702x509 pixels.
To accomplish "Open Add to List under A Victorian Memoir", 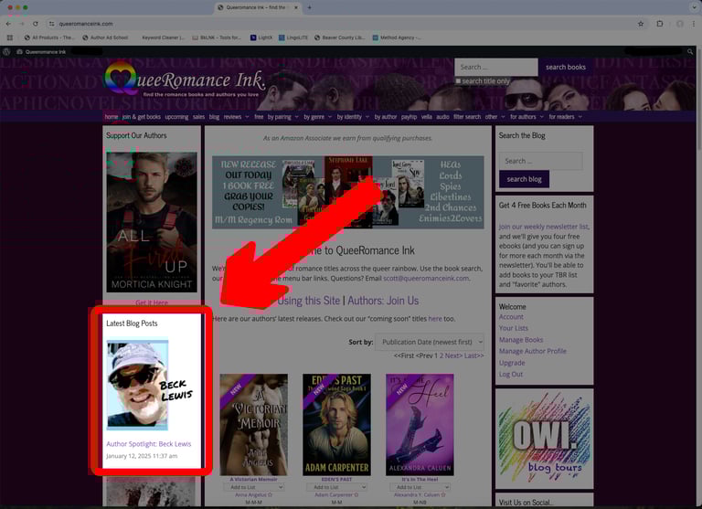I will pyautogui.click(x=253, y=487).
